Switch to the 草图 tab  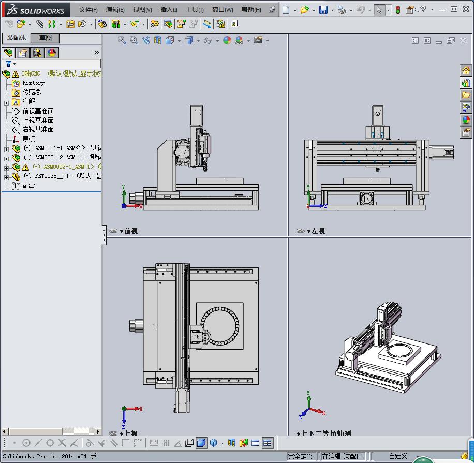tap(45, 38)
